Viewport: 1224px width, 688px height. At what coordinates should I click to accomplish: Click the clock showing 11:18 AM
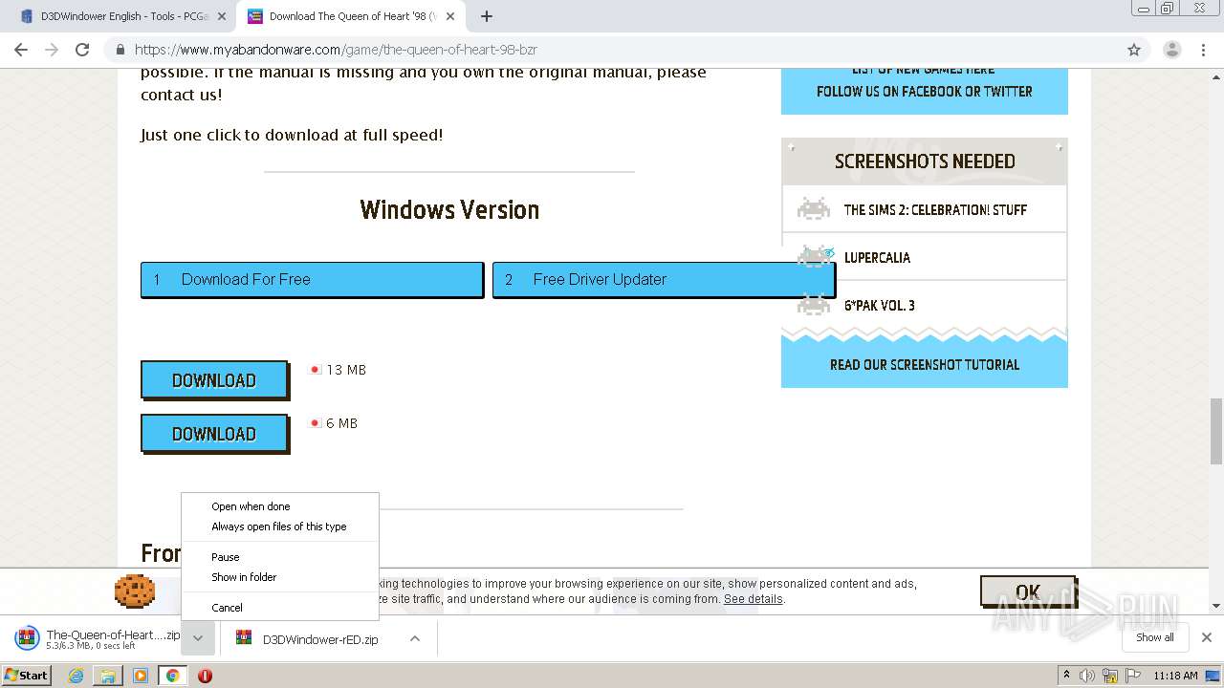click(x=1175, y=676)
